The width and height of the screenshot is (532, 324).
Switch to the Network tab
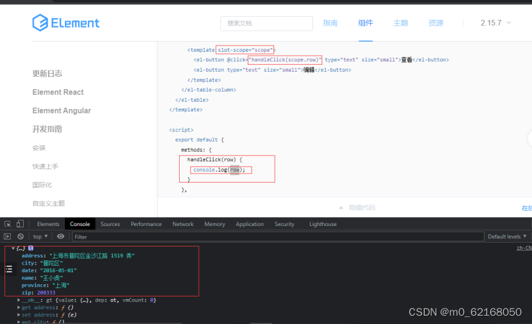tap(183, 224)
